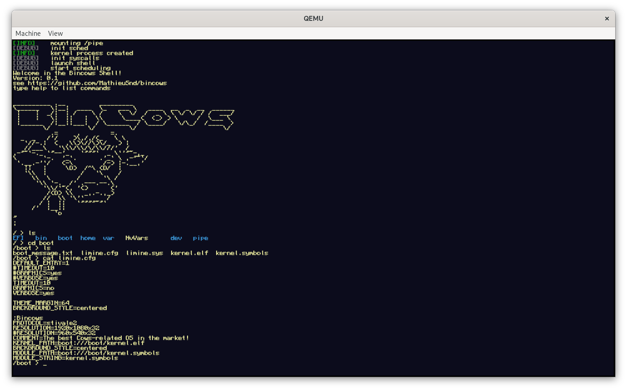Click the 'DEFAULT_ENTRY=1' line
Viewport: 627px width, 390px height.
click(x=41, y=263)
